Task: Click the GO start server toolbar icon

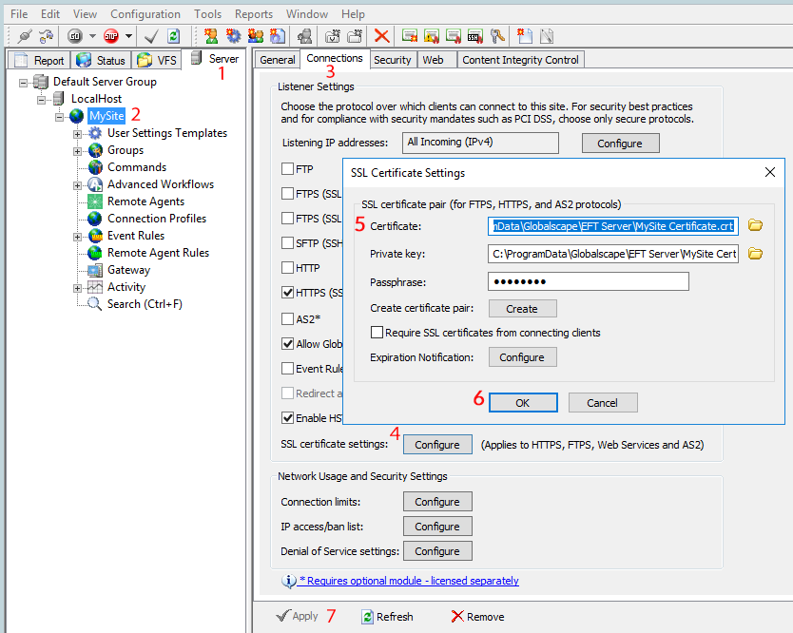Action: pyautogui.click(x=75, y=35)
